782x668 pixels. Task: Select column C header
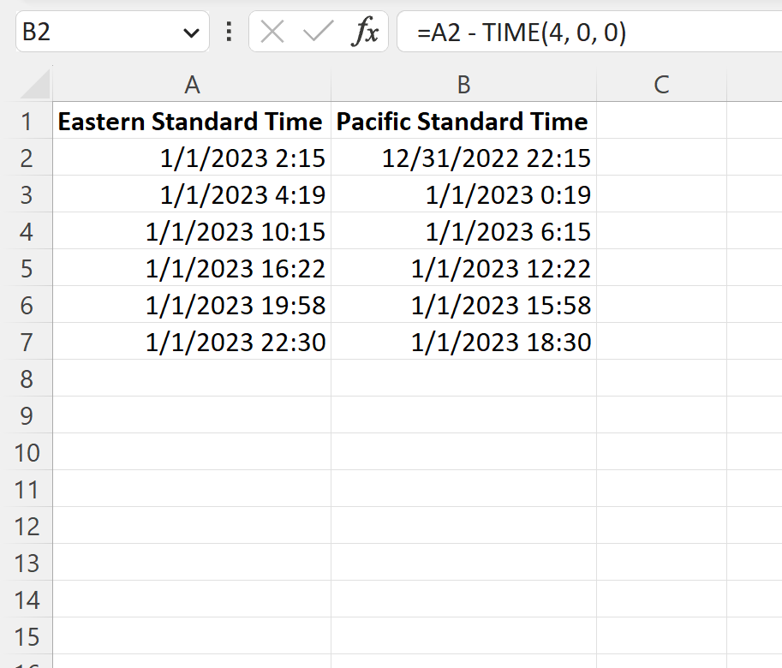click(661, 84)
